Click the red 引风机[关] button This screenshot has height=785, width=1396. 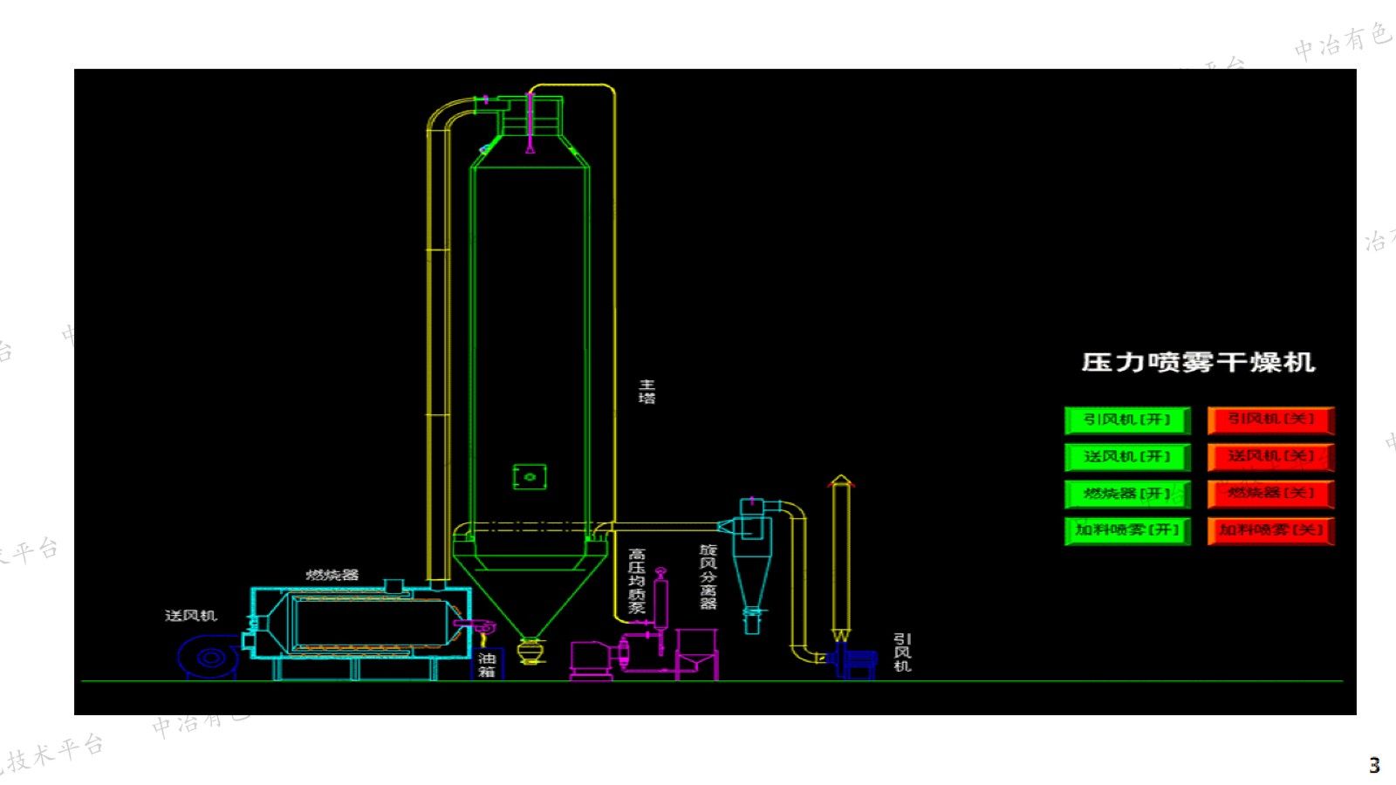point(1271,420)
